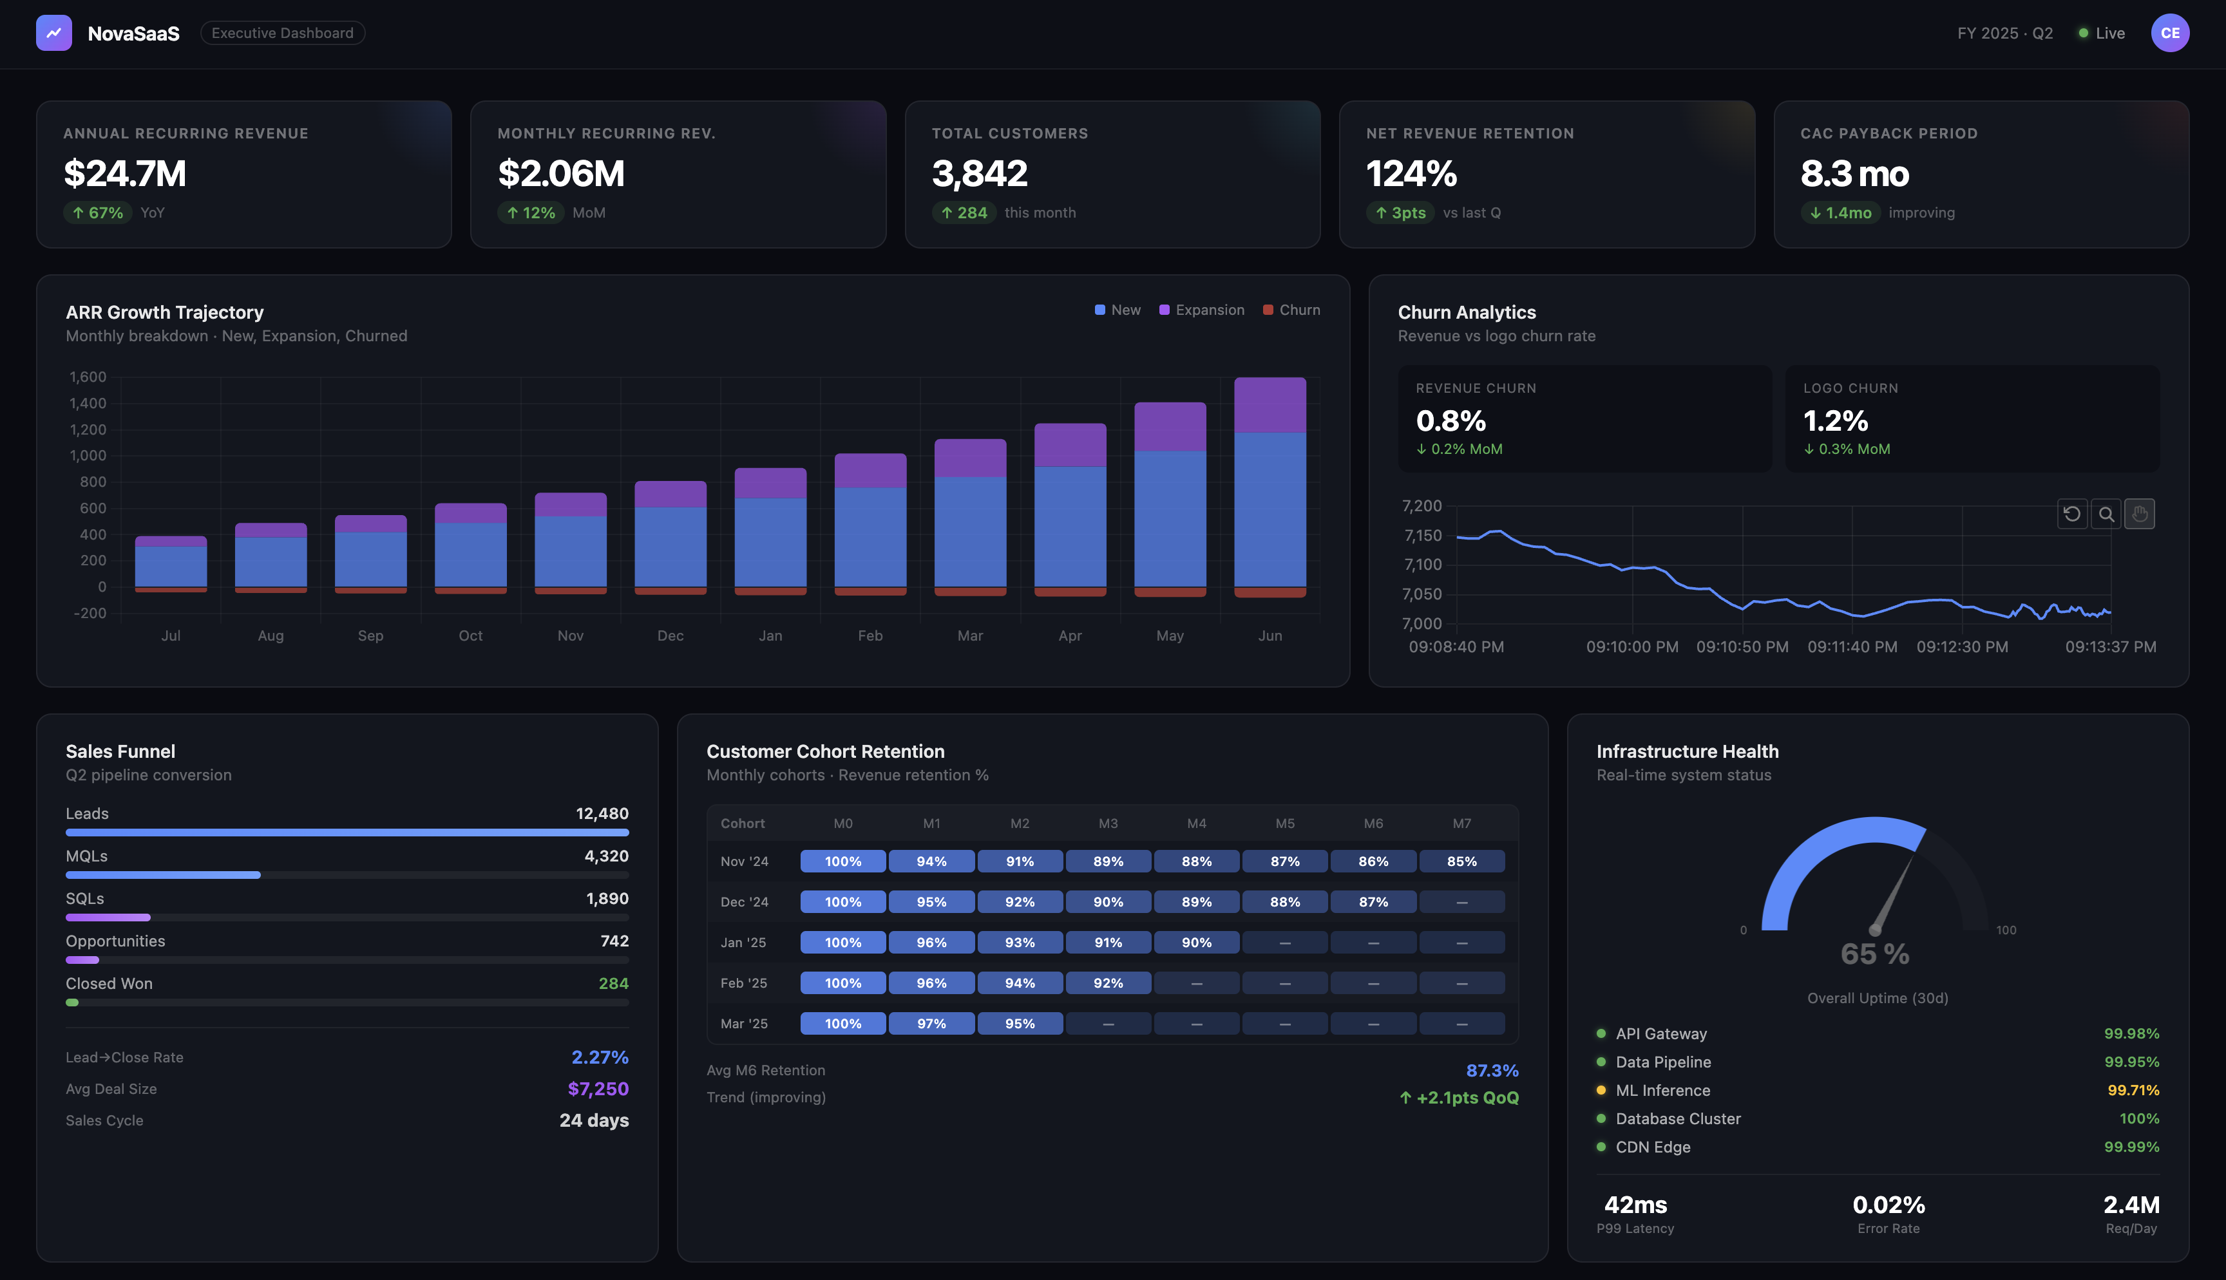Click the Nov '24 M7 85% cell
This screenshot has height=1280, width=2226.
tap(1461, 861)
